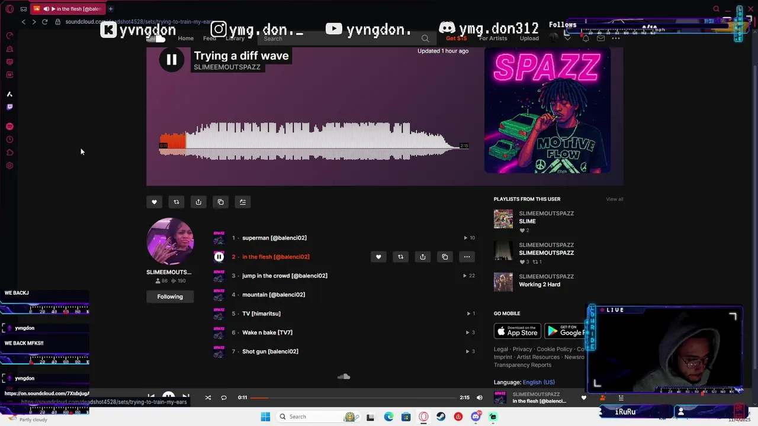Pause the playlist with the large pause button
The height and width of the screenshot is (426, 758).
tap(172, 60)
